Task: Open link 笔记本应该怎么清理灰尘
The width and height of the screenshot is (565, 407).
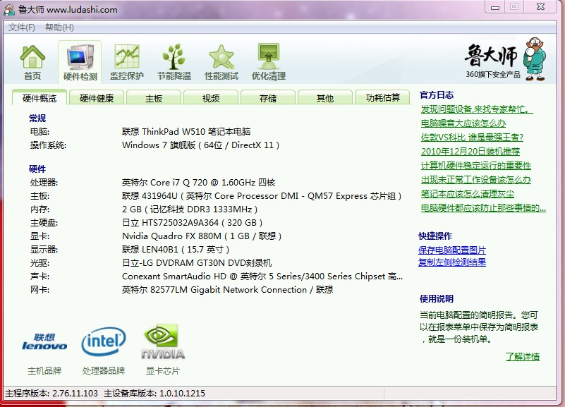Action: point(468,194)
